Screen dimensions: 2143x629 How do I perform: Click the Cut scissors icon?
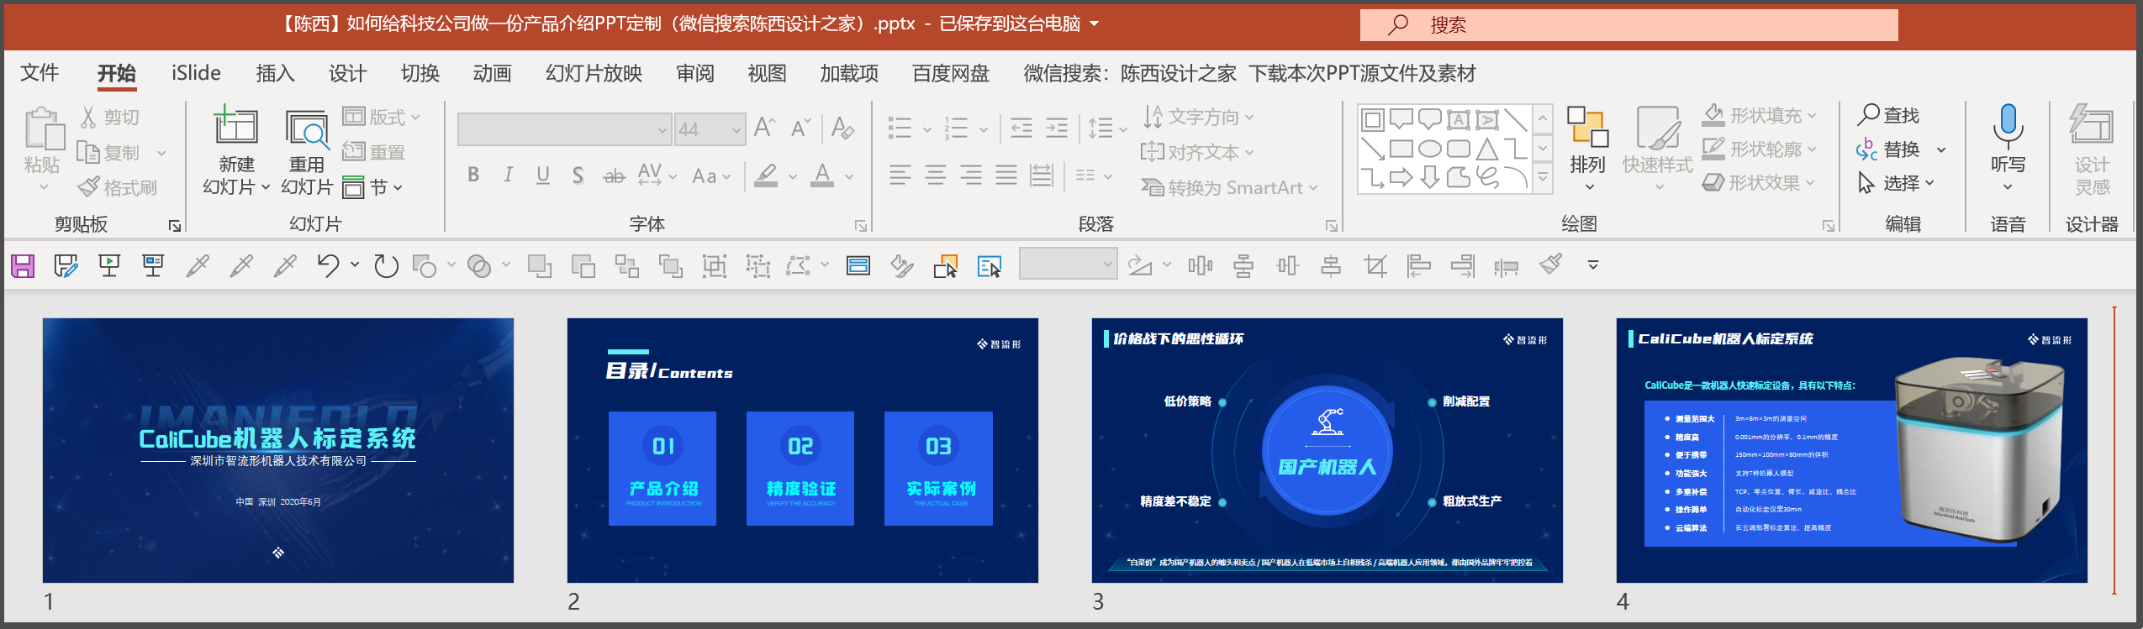pyautogui.click(x=88, y=118)
